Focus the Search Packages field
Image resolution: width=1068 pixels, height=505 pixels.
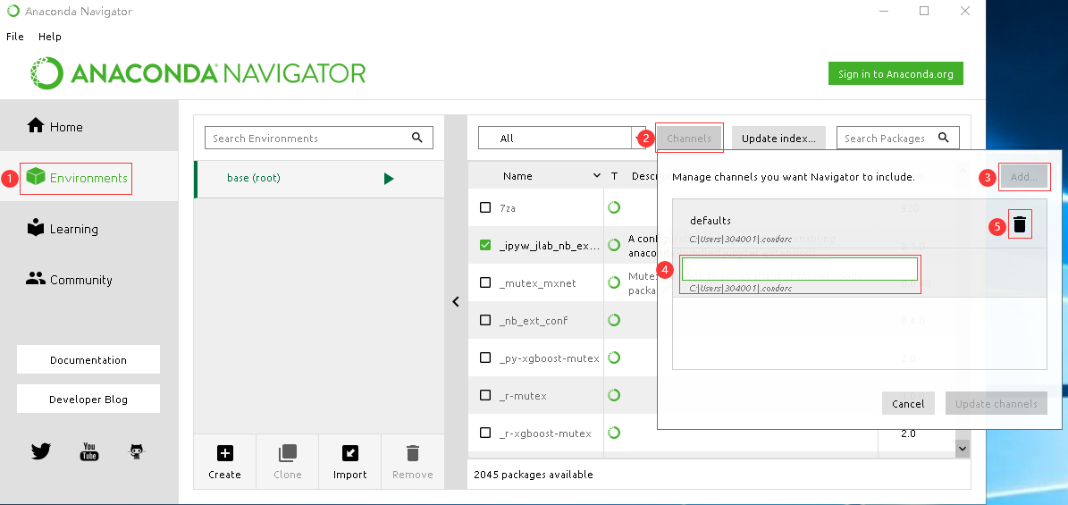897,138
